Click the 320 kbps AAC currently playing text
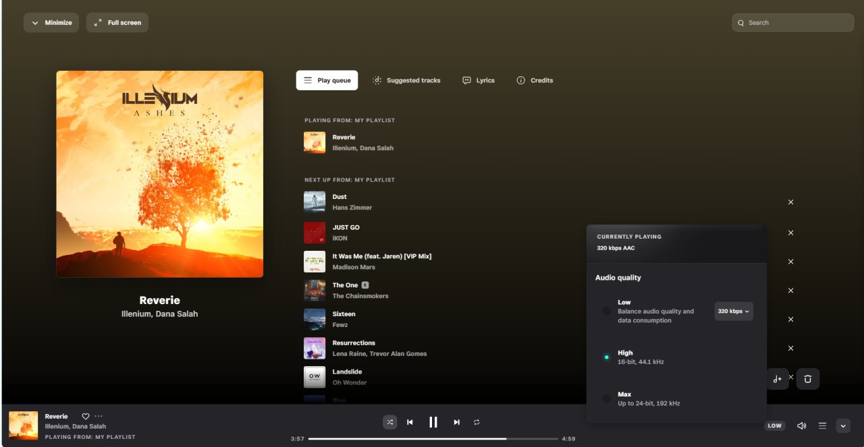Viewport: 864px width, 447px height. pyautogui.click(x=616, y=248)
